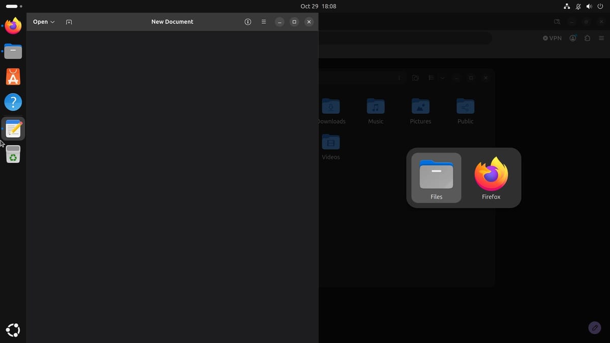The height and width of the screenshot is (343, 610).
Task: Select Files in the window switcher
Action: (x=436, y=178)
